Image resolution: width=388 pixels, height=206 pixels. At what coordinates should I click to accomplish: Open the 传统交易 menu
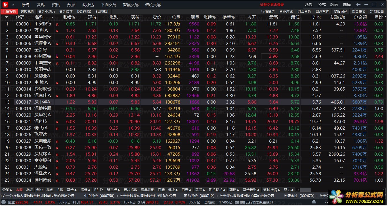tap(153, 5)
